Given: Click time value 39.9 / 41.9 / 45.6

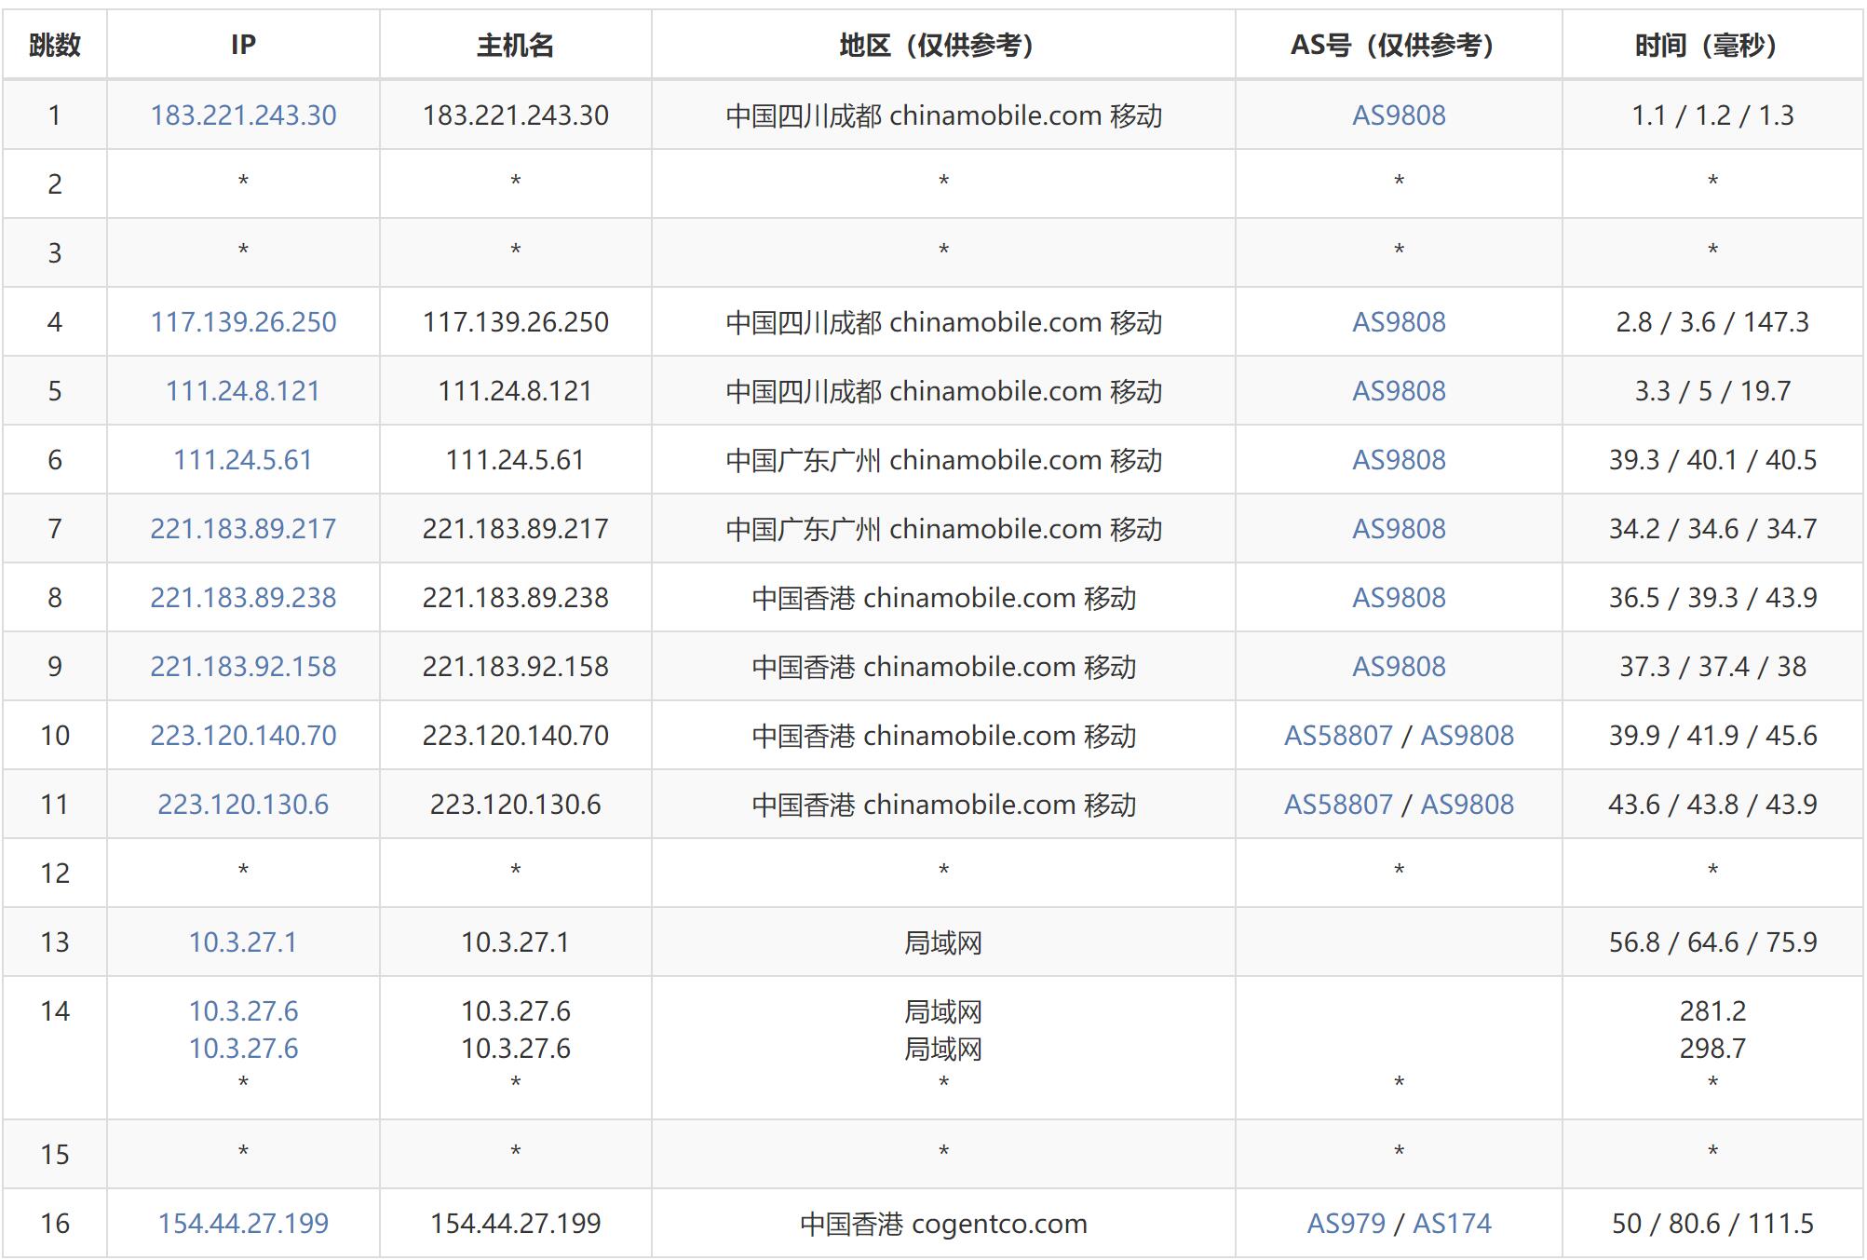Looking at the screenshot, I should [x=1712, y=736].
